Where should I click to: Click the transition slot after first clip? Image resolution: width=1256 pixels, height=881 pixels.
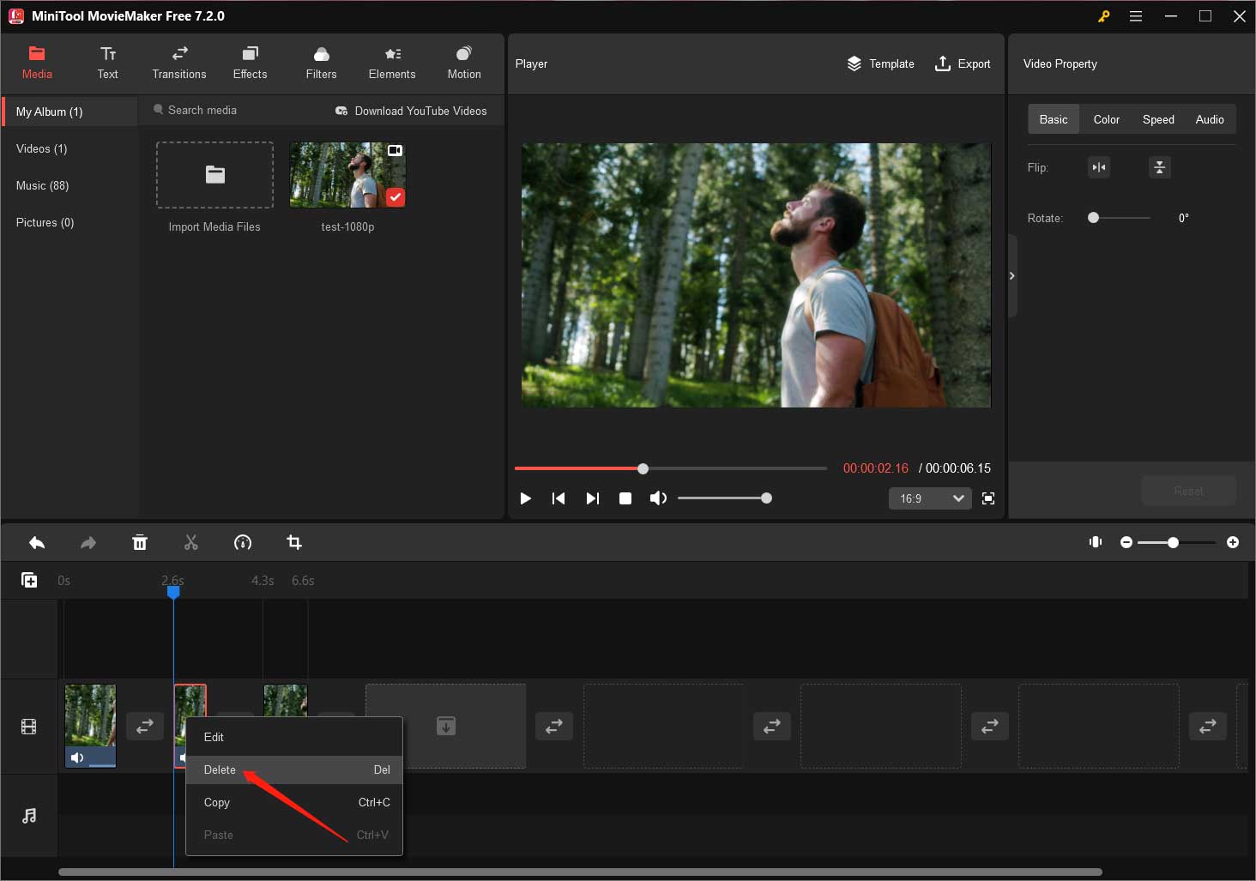145,726
